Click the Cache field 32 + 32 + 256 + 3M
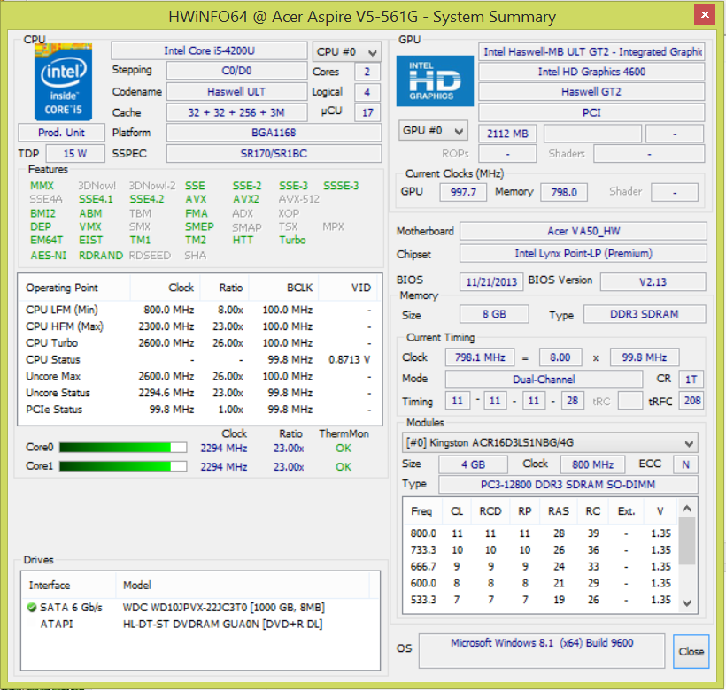This screenshot has height=690, width=726. click(236, 112)
